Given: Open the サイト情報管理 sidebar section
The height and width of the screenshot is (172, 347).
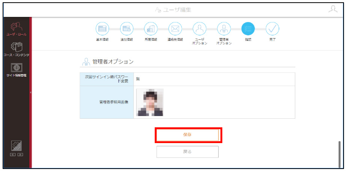Looking at the screenshot, I should click(x=17, y=70).
